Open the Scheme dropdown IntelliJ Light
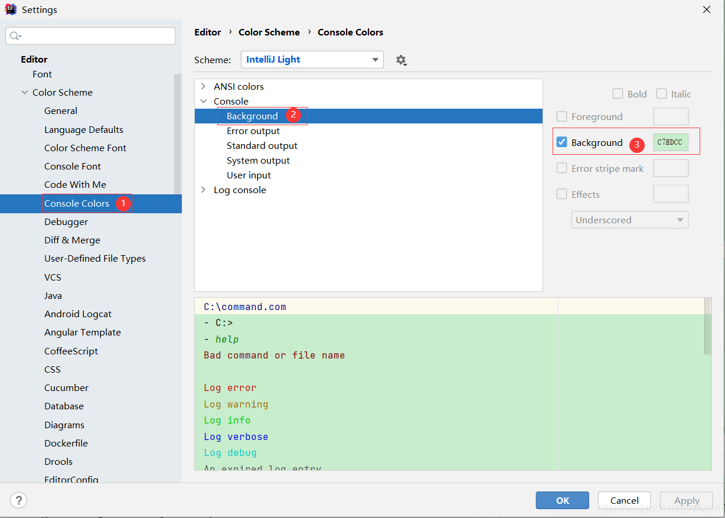 click(312, 60)
